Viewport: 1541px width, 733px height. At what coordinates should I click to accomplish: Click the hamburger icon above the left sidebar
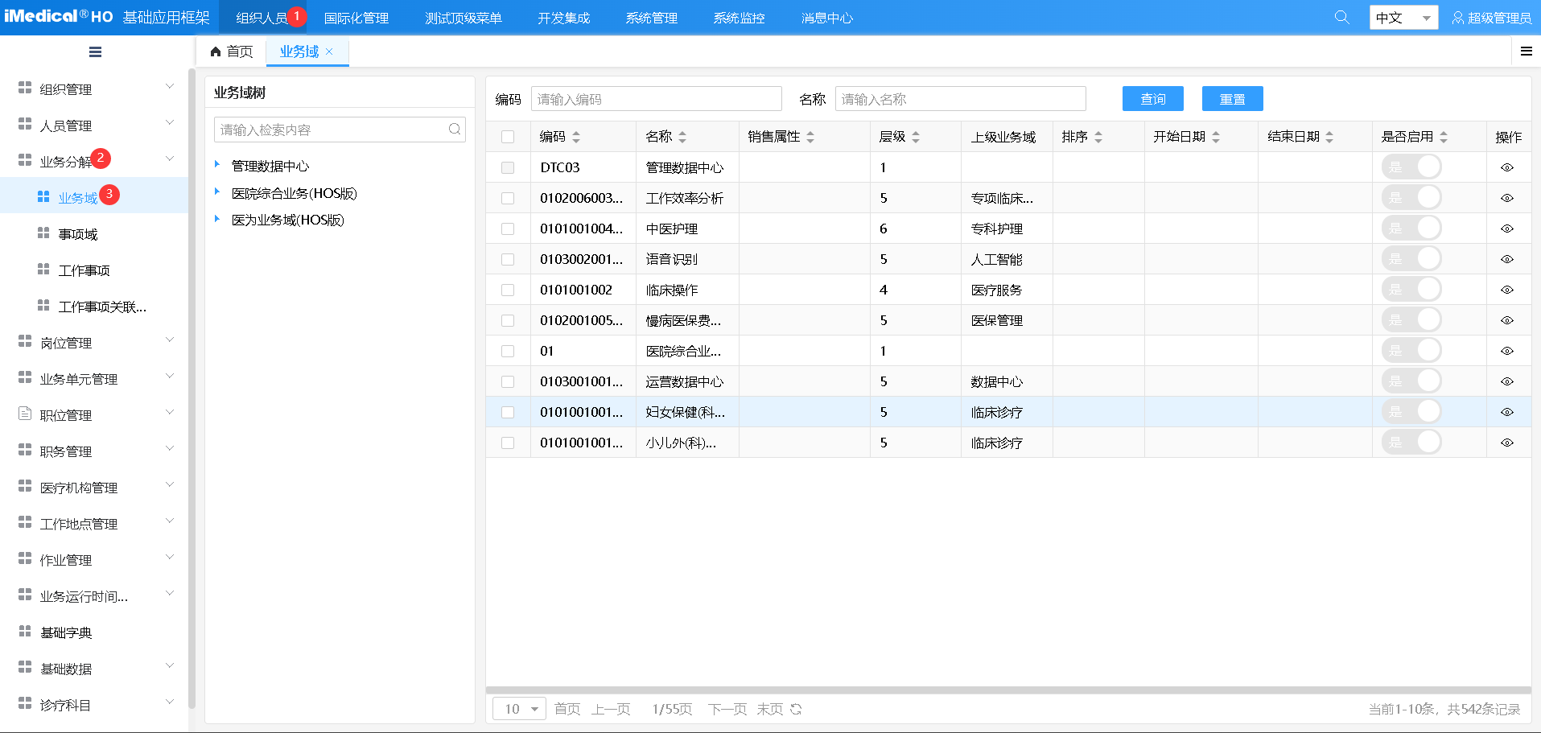pyautogui.click(x=94, y=51)
